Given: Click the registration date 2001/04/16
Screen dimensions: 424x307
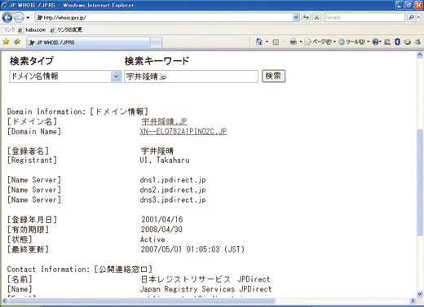Looking at the screenshot, I should 162,219.
